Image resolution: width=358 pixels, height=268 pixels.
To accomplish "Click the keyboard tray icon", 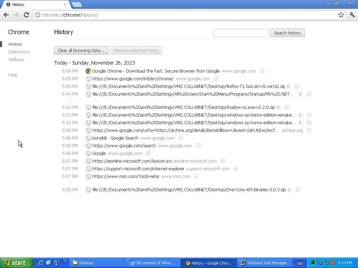I will click(x=300, y=263).
